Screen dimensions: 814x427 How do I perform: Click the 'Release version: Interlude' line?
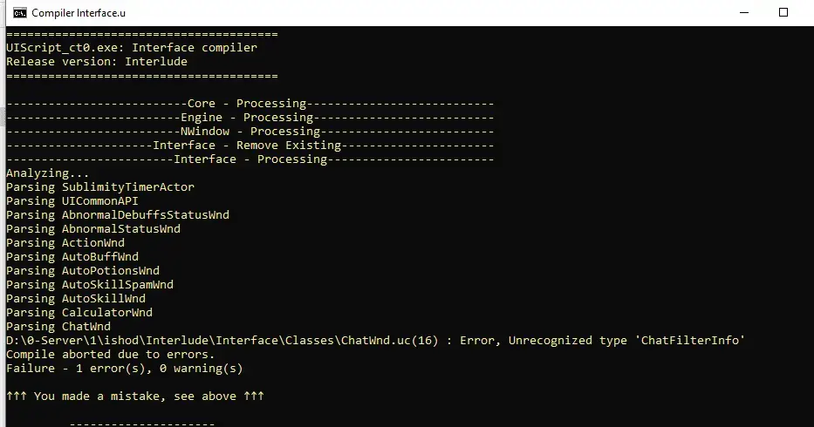pyautogui.click(x=97, y=61)
